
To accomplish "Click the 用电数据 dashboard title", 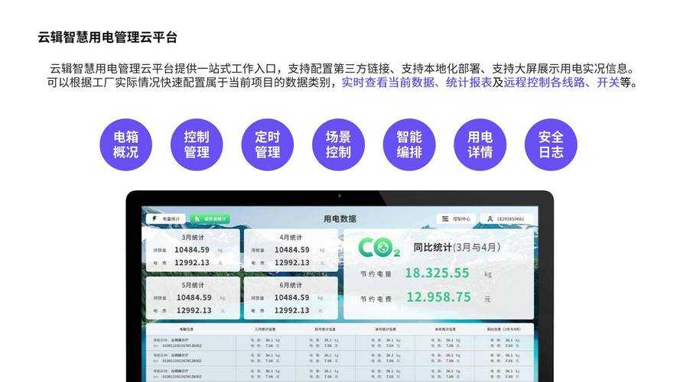I will [x=340, y=219].
